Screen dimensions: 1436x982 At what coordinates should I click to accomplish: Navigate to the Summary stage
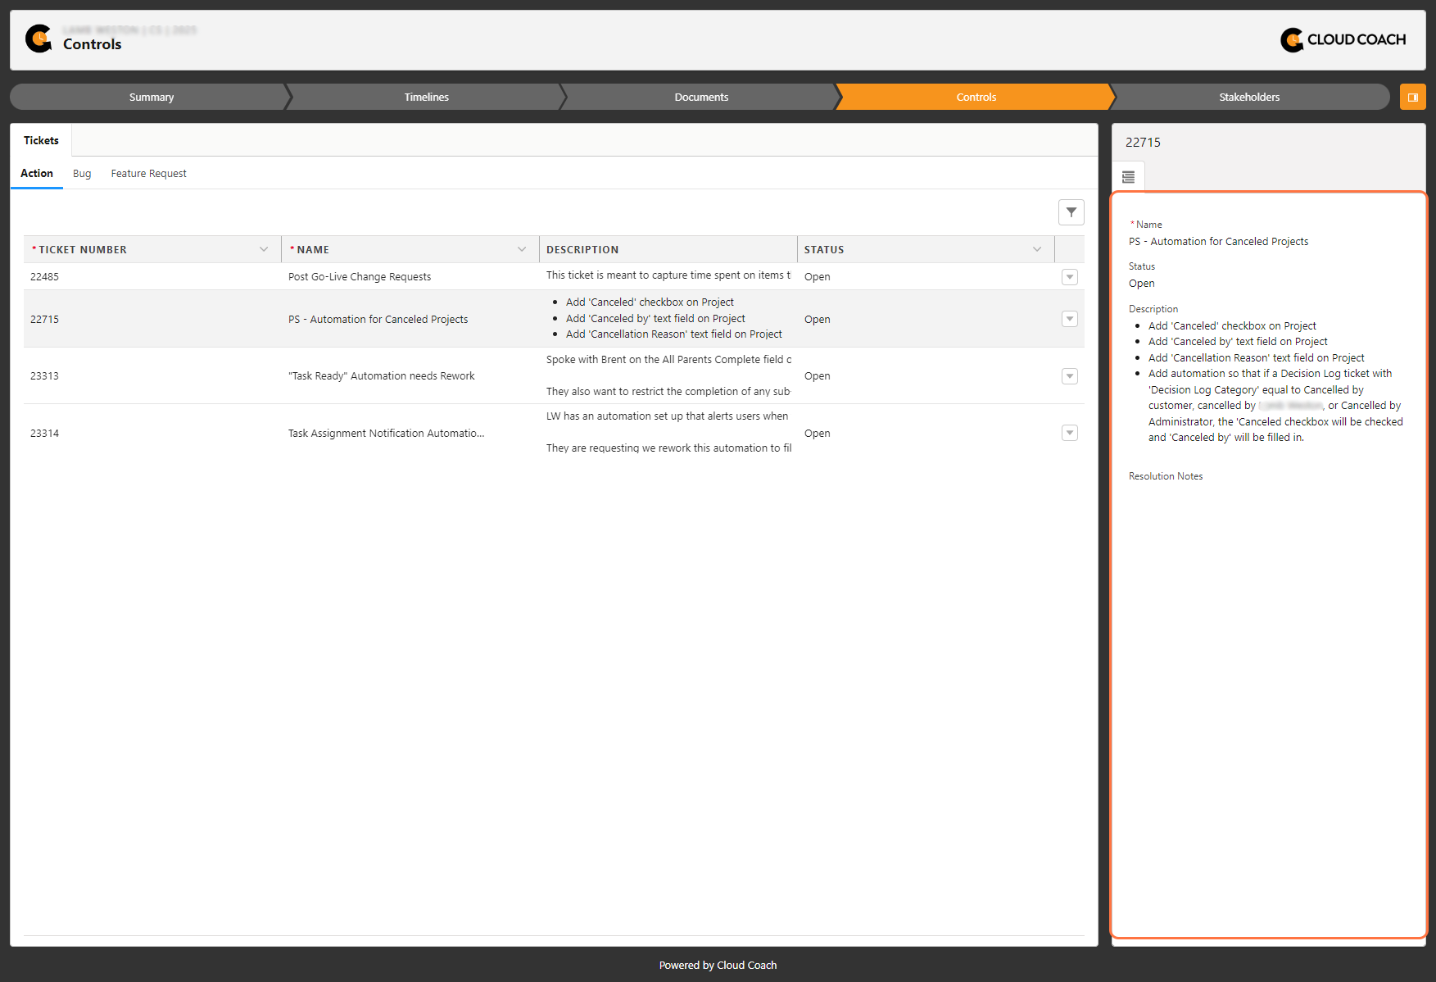(151, 97)
